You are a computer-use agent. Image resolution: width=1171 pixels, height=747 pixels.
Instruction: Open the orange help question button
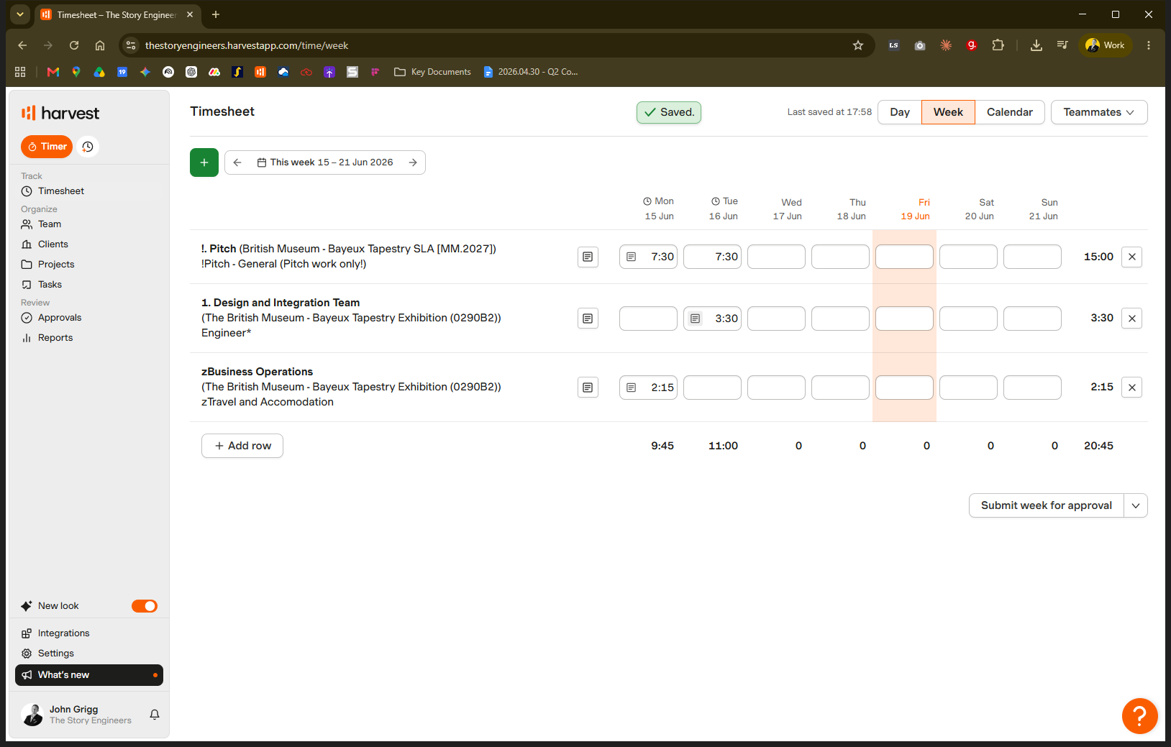pyautogui.click(x=1139, y=716)
